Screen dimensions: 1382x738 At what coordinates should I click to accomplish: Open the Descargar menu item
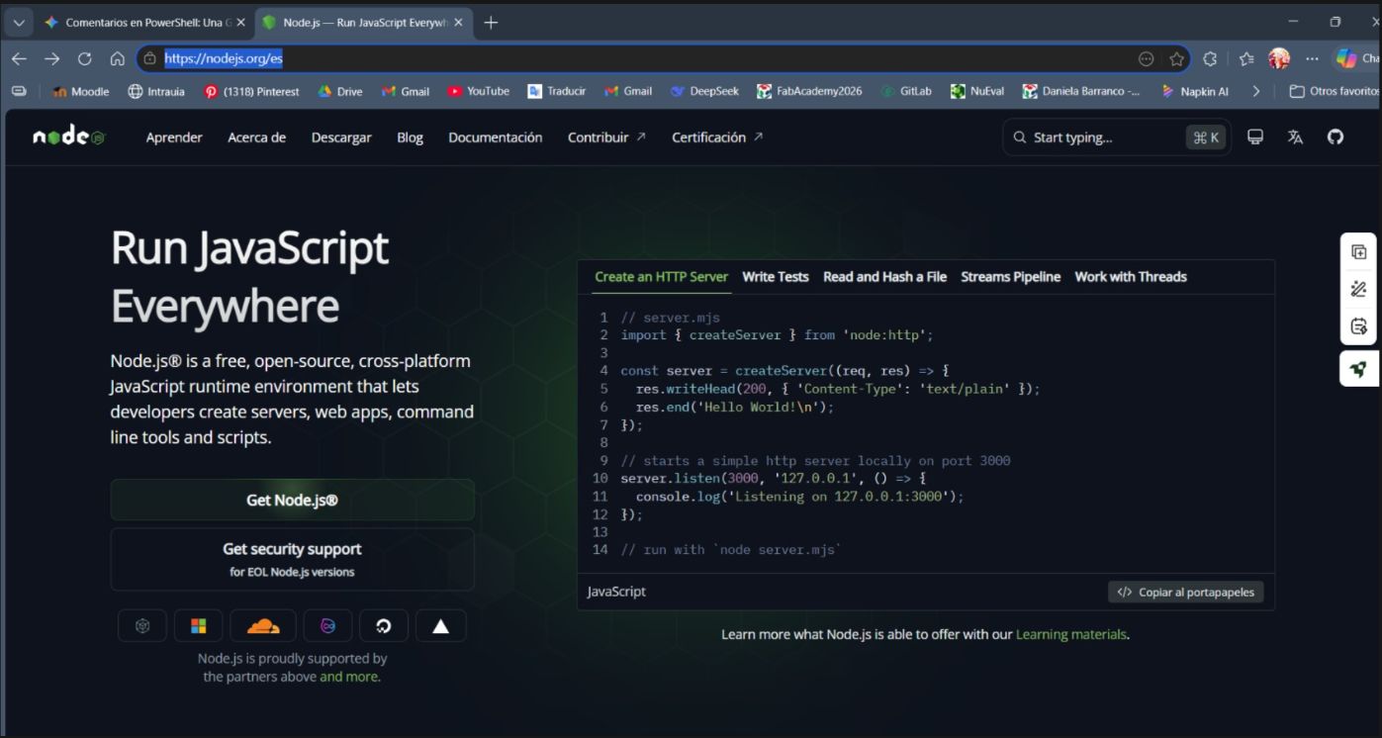pyautogui.click(x=341, y=138)
